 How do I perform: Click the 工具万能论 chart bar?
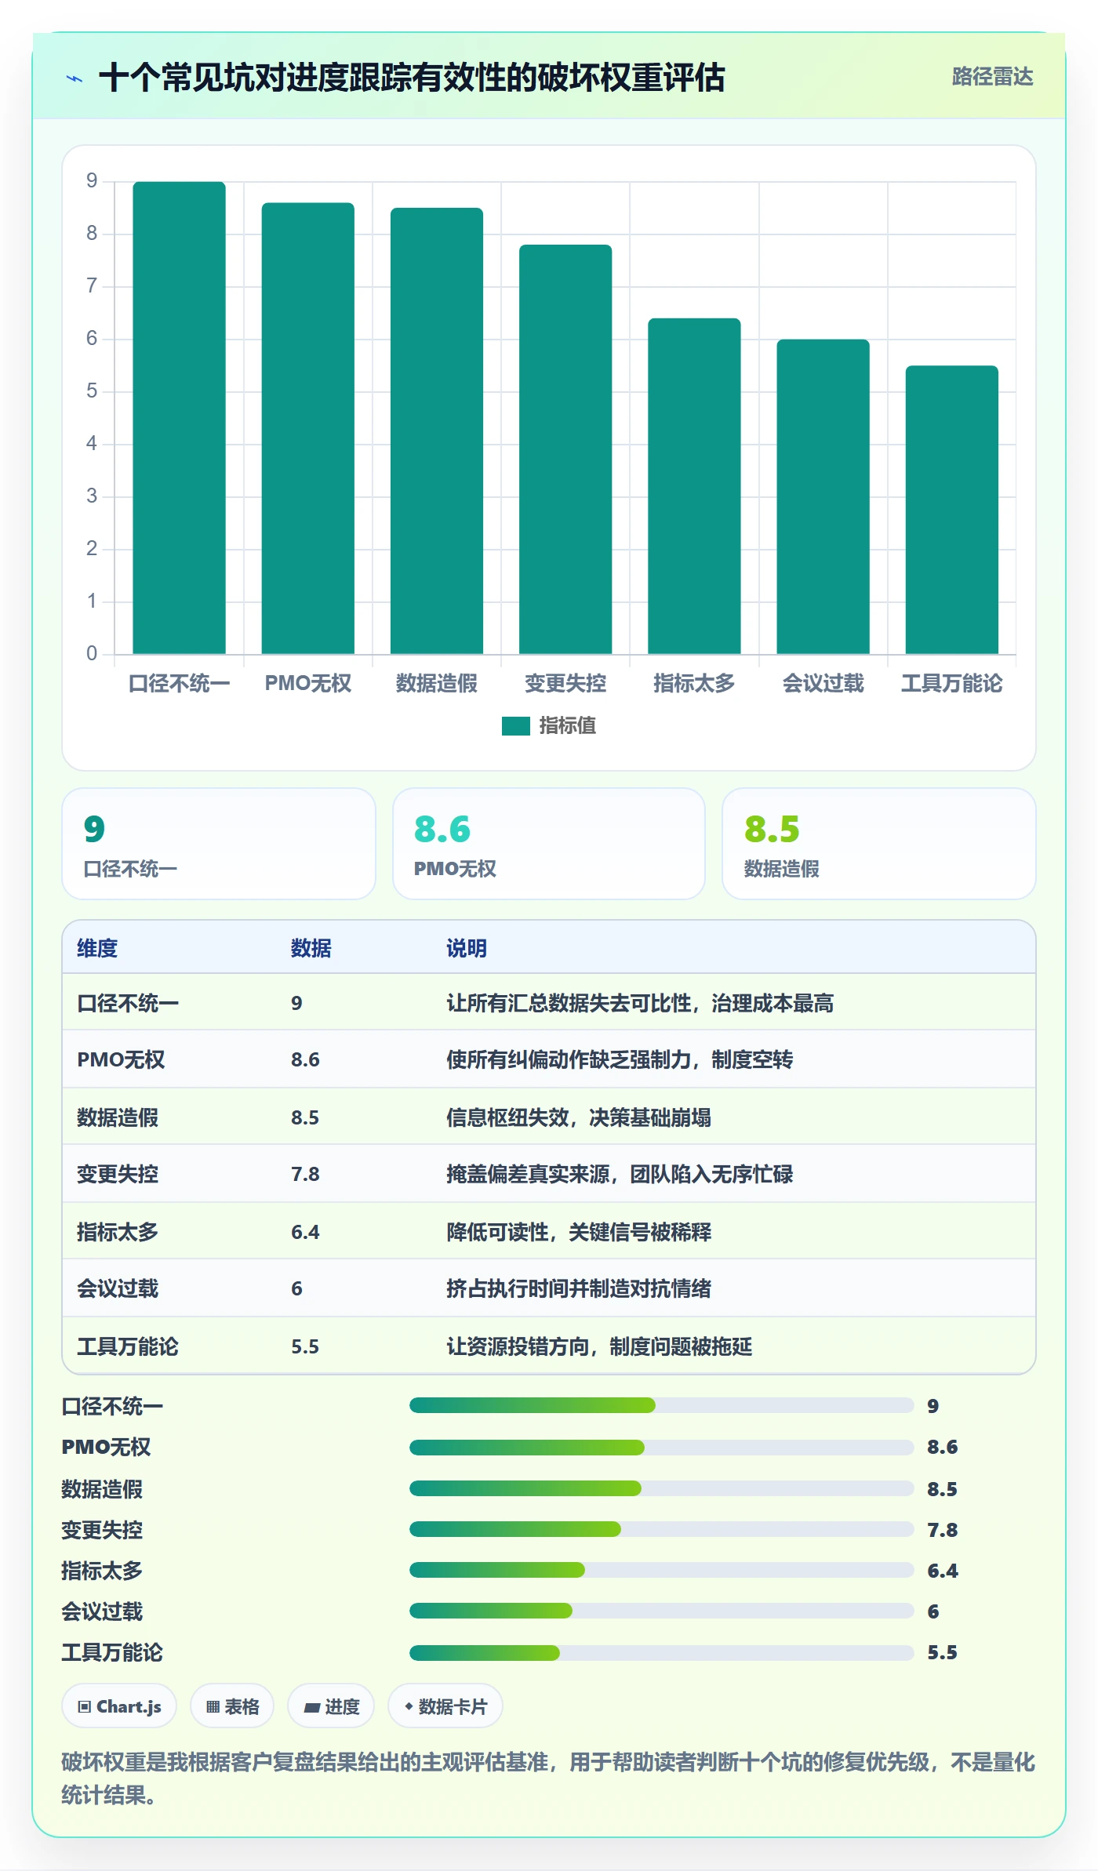pyautogui.click(x=952, y=510)
